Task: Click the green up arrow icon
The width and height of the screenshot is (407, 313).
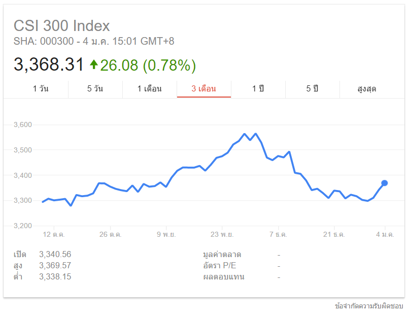Action: pyautogui.click(x=93, y=65)
